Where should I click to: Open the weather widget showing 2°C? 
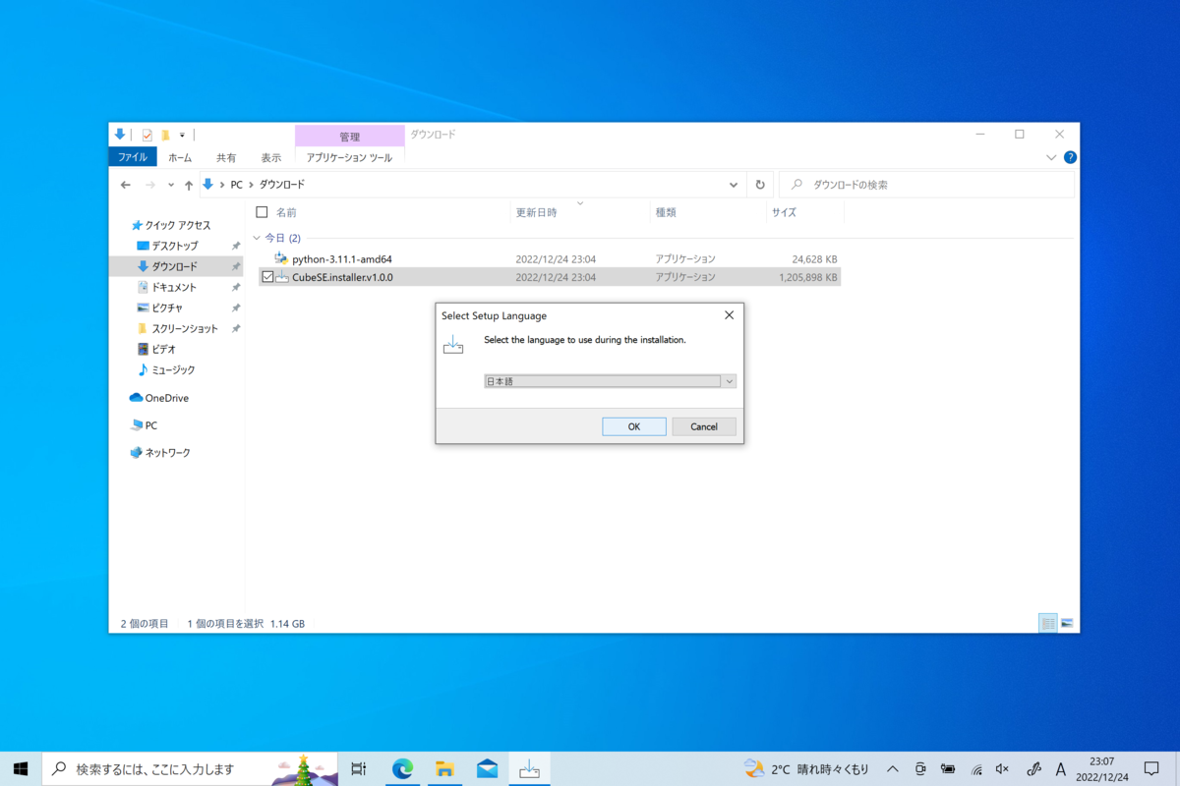click(806, 768)
